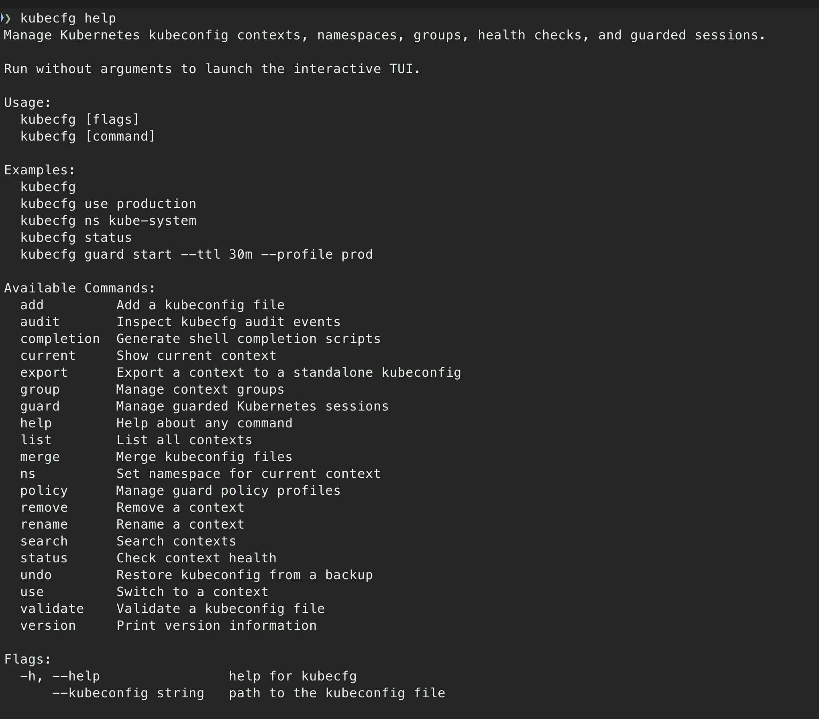Select the 'undo' command entry
The width and height of the screenshot is (819, 719).
pyautogui.click(x=36, y=575)
